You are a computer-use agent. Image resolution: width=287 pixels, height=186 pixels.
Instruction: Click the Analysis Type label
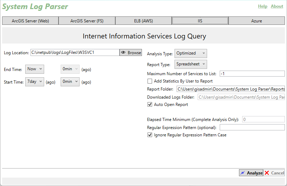[160, 54]
